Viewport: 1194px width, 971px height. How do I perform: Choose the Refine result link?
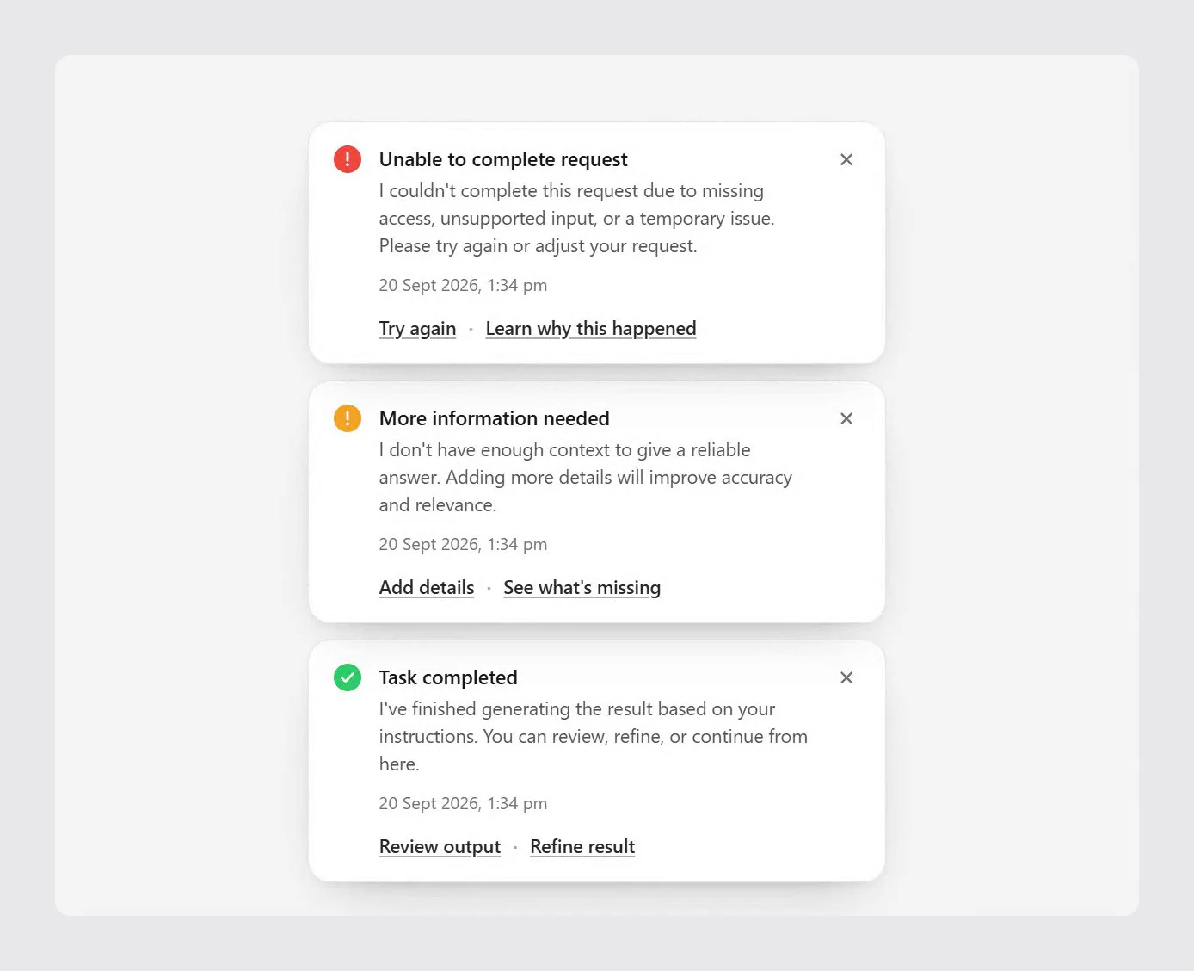click(582, 847)
